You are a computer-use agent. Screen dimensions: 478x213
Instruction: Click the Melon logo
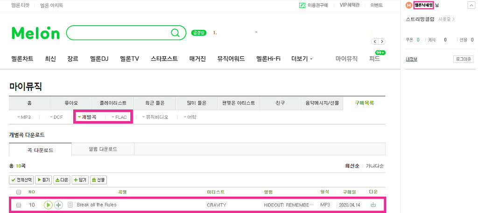pos(35,33)
